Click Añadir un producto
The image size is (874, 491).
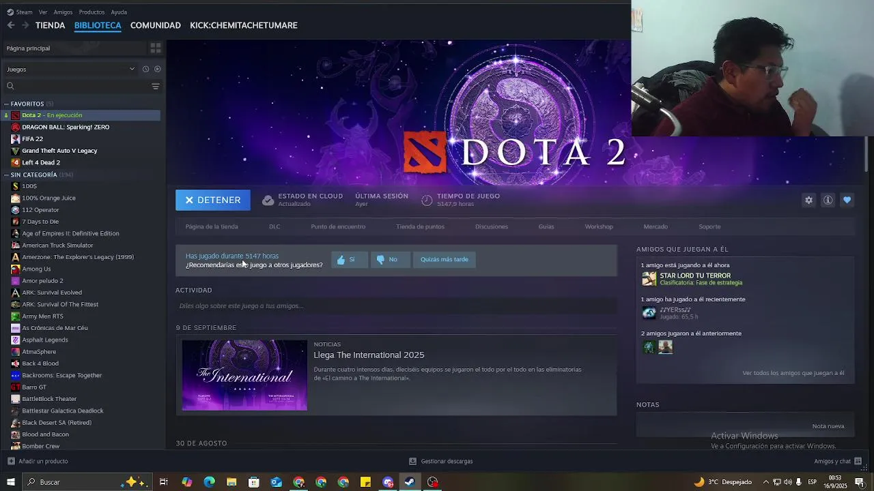pyautogui.click(x=38, y=461)
